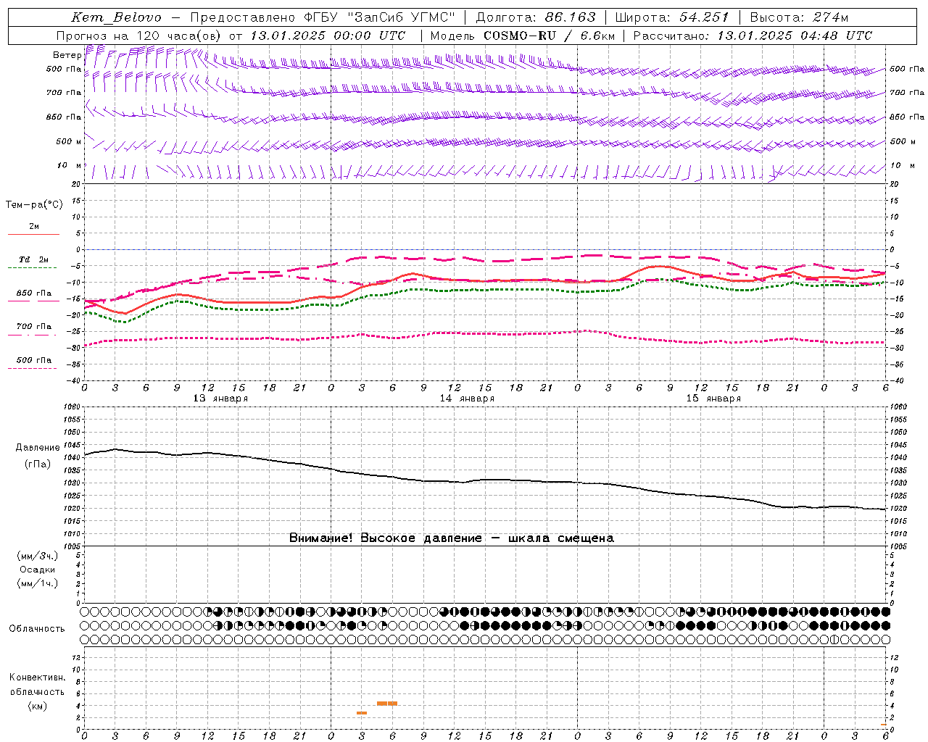Image resolution: width=928 pixels, height=742 pixels.
Task: Click the '1060' top value on left pressure axis
Action: coord(72,407)
